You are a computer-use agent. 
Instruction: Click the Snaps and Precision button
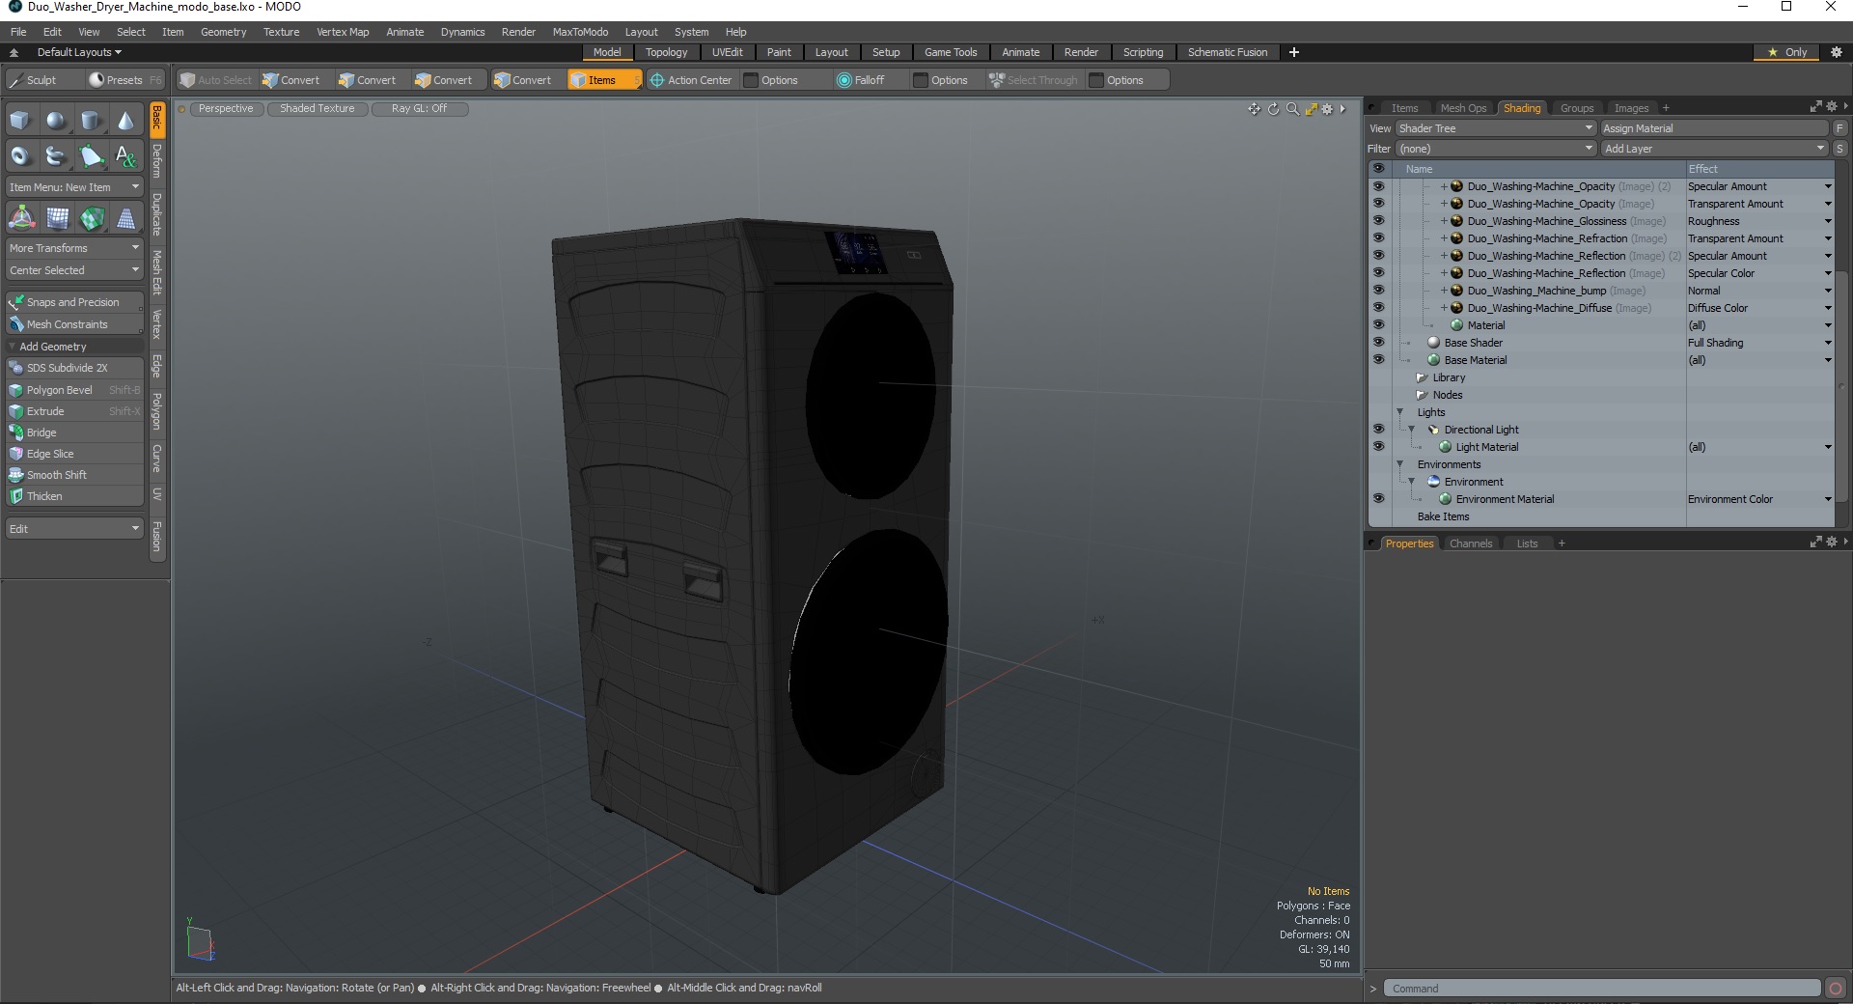74,302
